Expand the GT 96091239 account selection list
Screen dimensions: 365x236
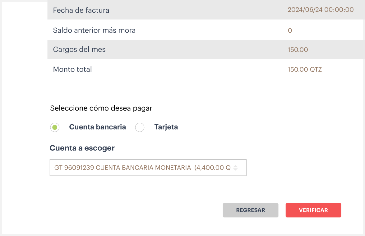[x=148, y=167]
